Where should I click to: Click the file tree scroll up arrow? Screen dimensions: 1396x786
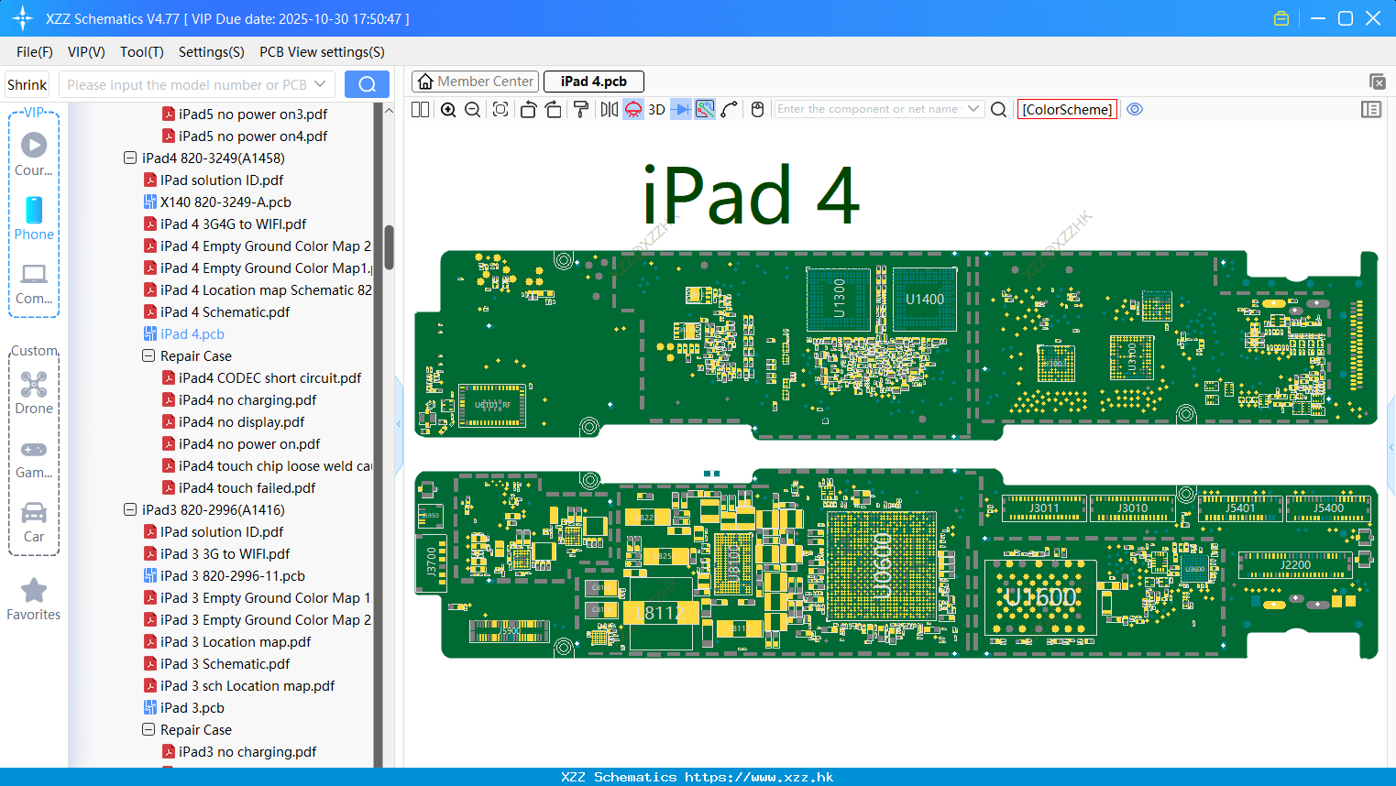389,110
